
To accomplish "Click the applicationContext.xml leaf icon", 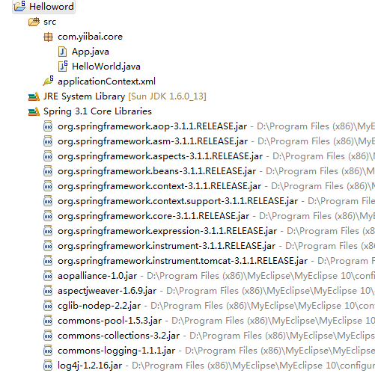I will pyautogui.click(x=48, y=81).
